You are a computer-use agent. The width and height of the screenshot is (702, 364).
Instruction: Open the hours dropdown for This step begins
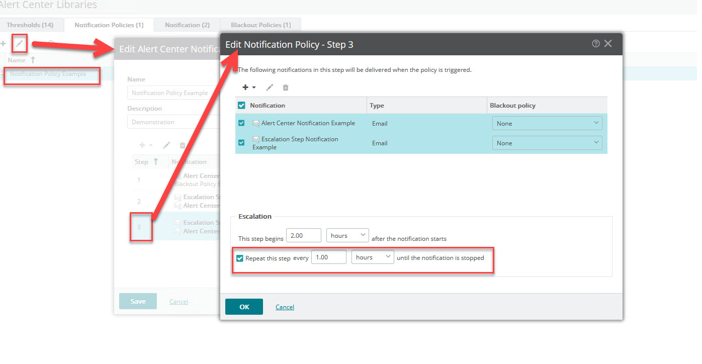pos(347,235)
